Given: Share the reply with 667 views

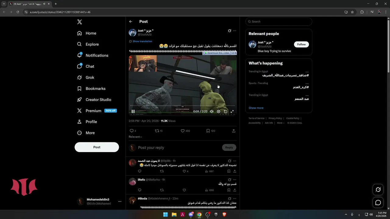Looking at the screenshot, I should click(x=235, y=171).
